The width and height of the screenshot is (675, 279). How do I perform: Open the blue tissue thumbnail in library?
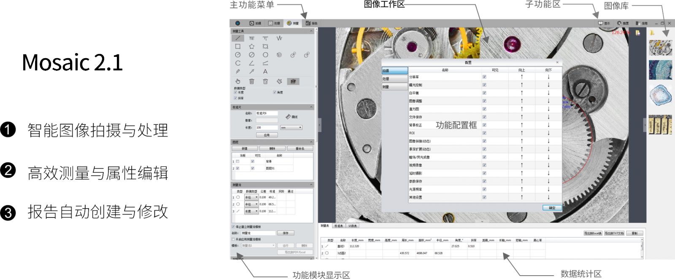(x=661, y=70)
